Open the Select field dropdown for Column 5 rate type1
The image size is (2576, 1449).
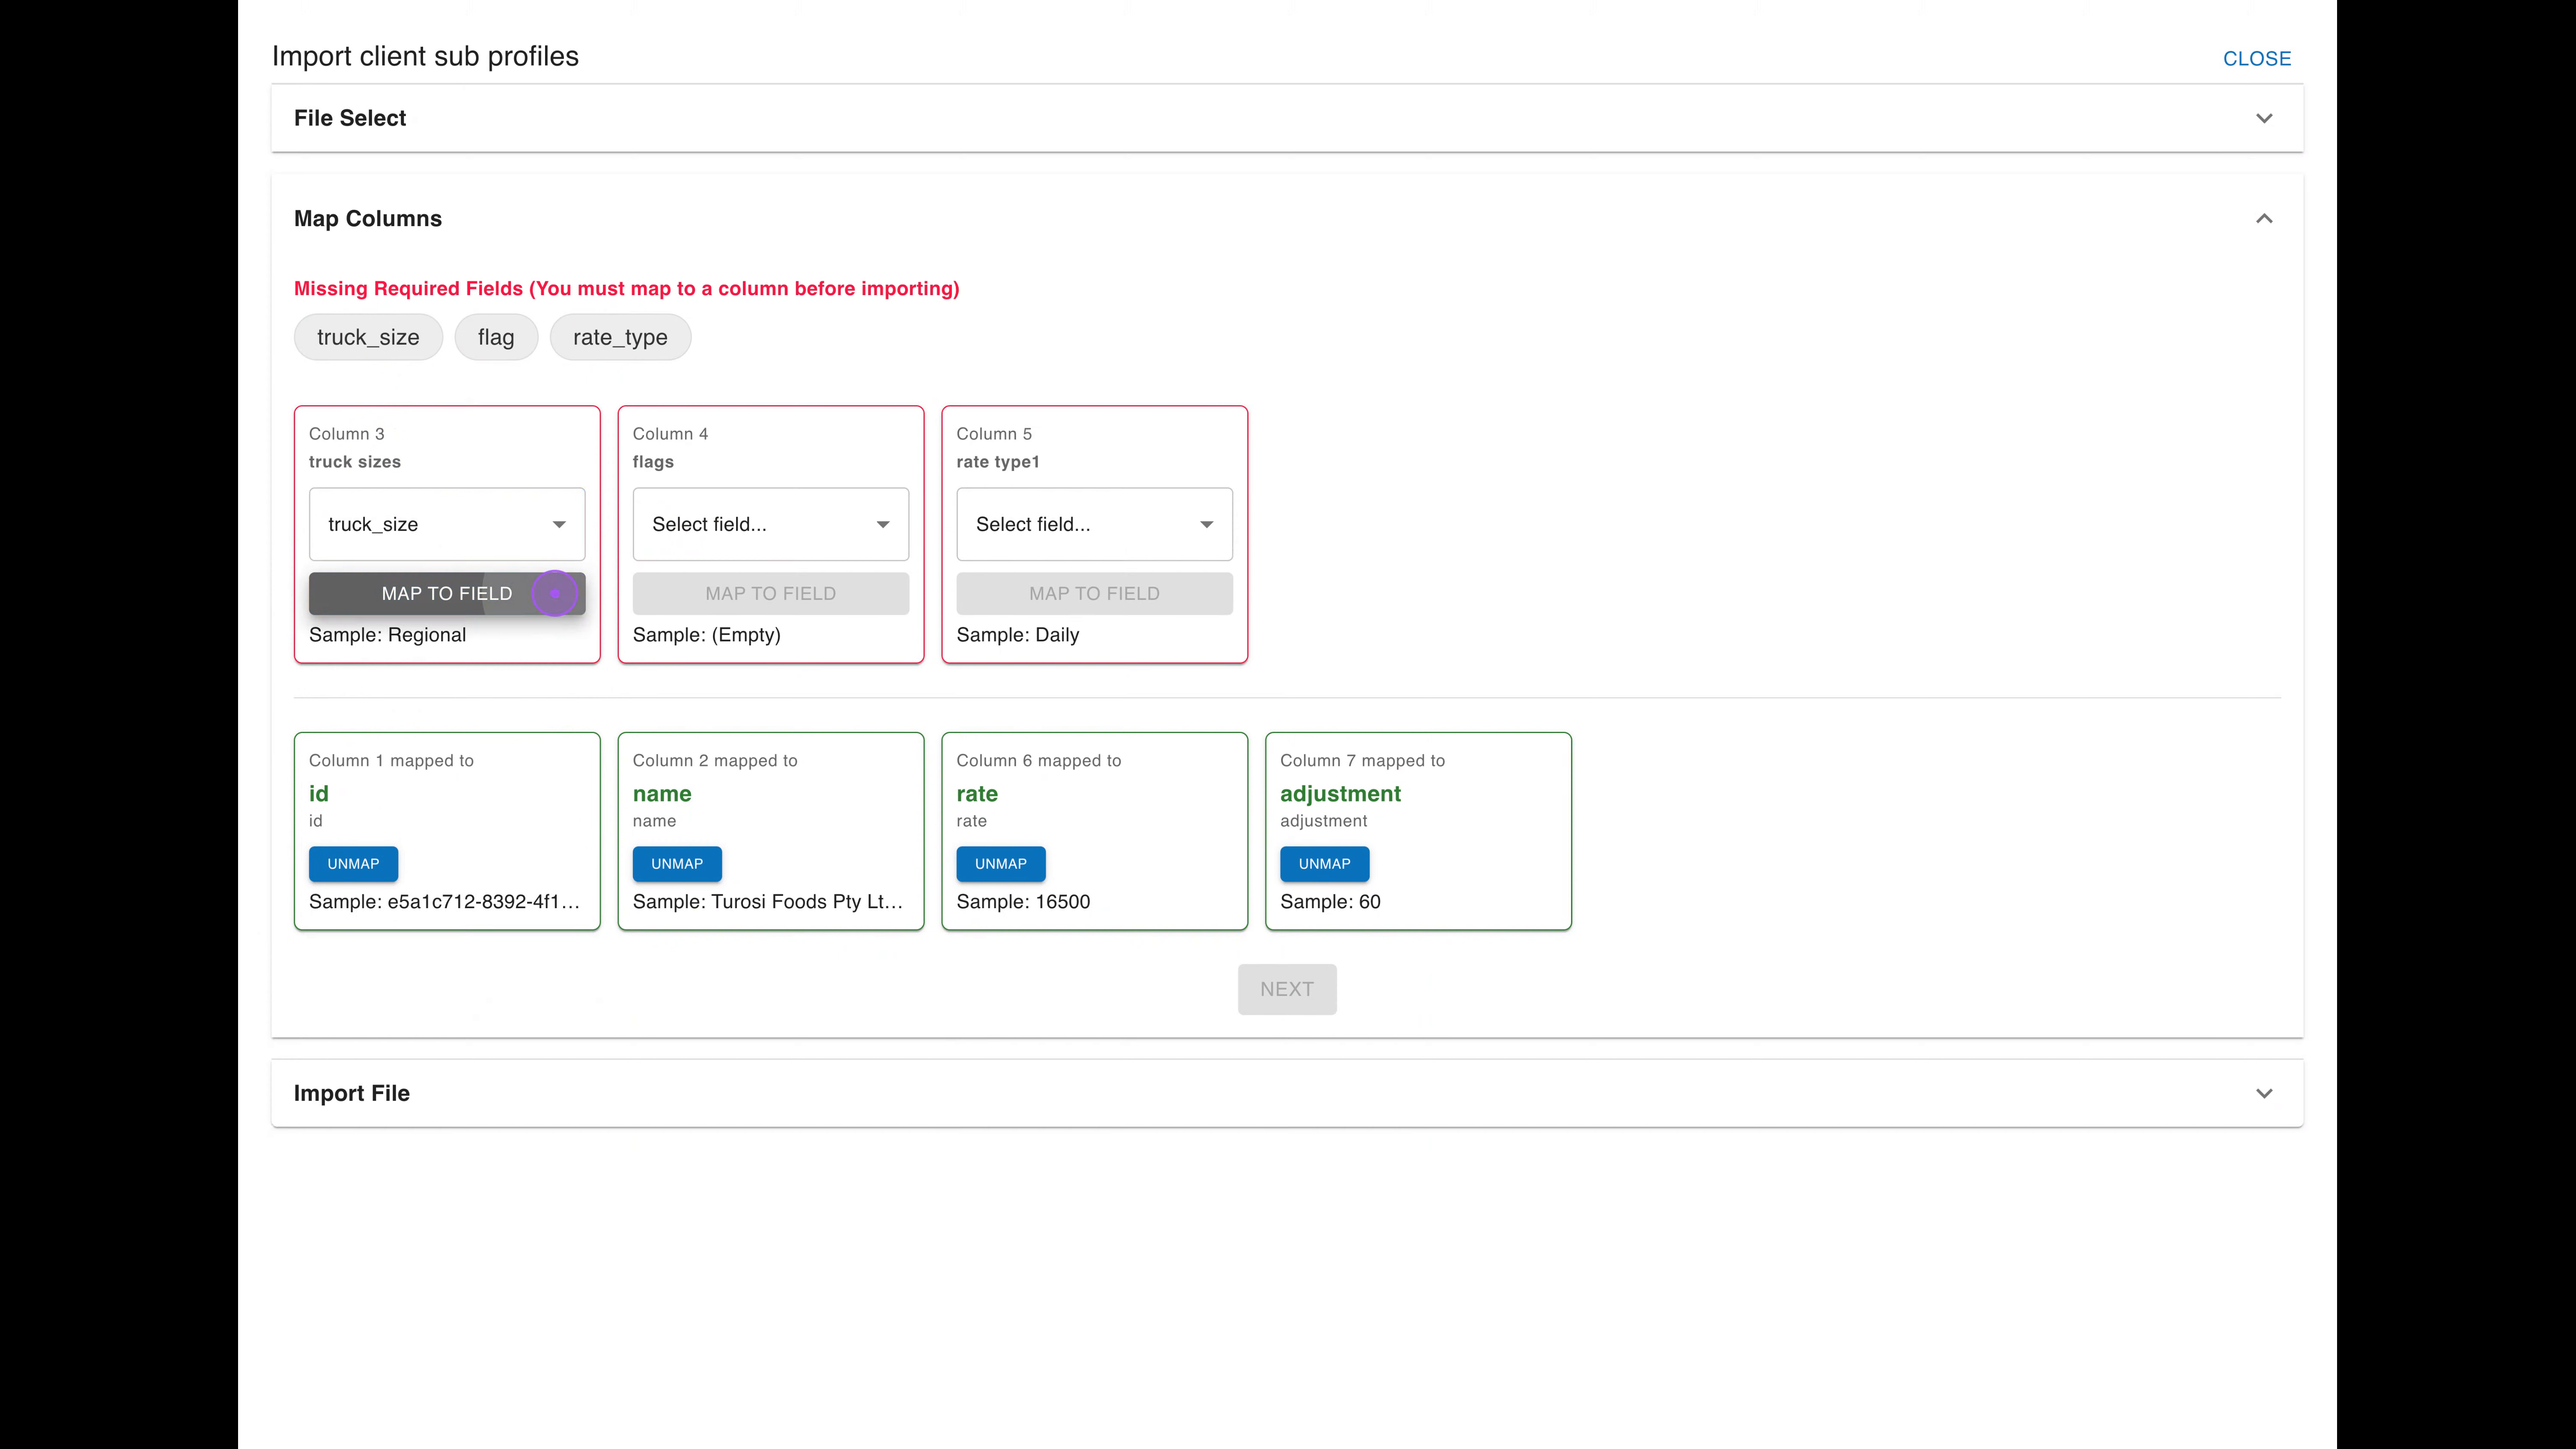click(1094, 524)
